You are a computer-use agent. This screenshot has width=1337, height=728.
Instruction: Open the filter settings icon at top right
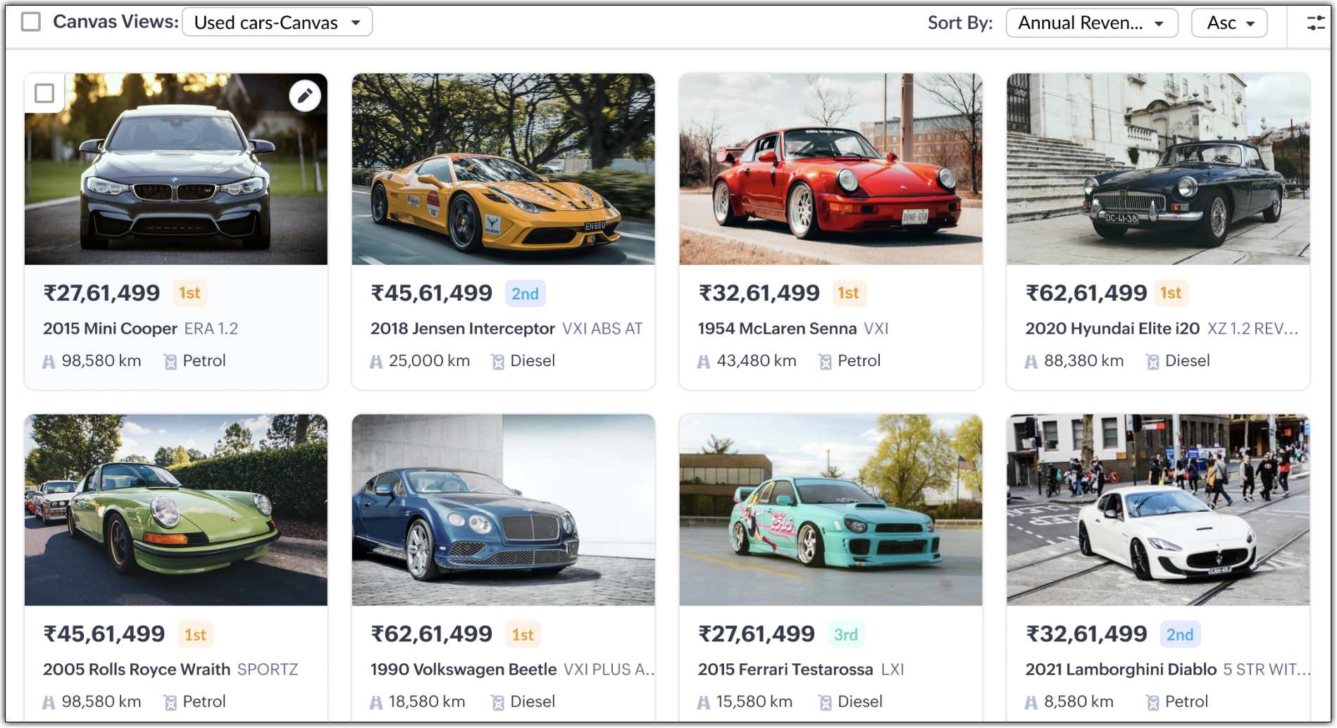1315,23
